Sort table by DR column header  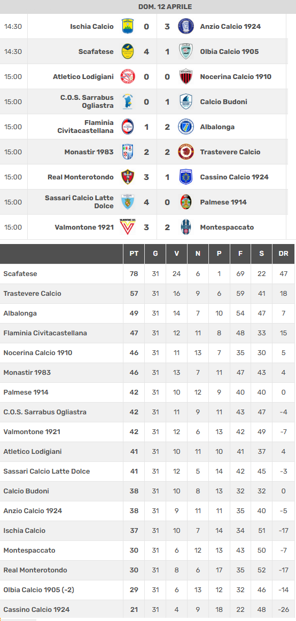[283, 254]
